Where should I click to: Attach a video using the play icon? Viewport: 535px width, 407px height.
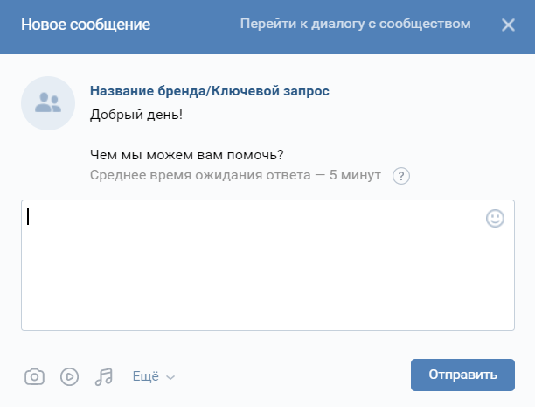69,376
